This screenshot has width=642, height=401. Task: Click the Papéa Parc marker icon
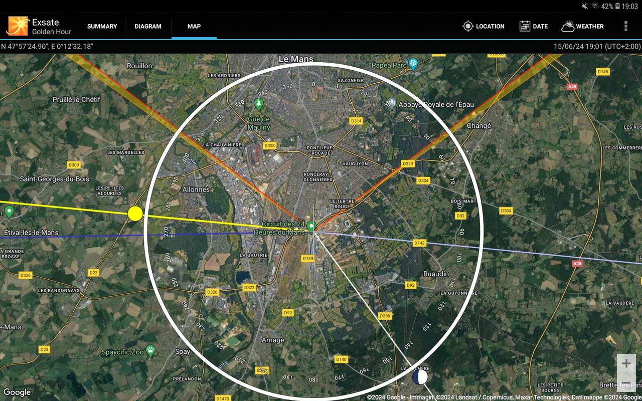point(413,64)
